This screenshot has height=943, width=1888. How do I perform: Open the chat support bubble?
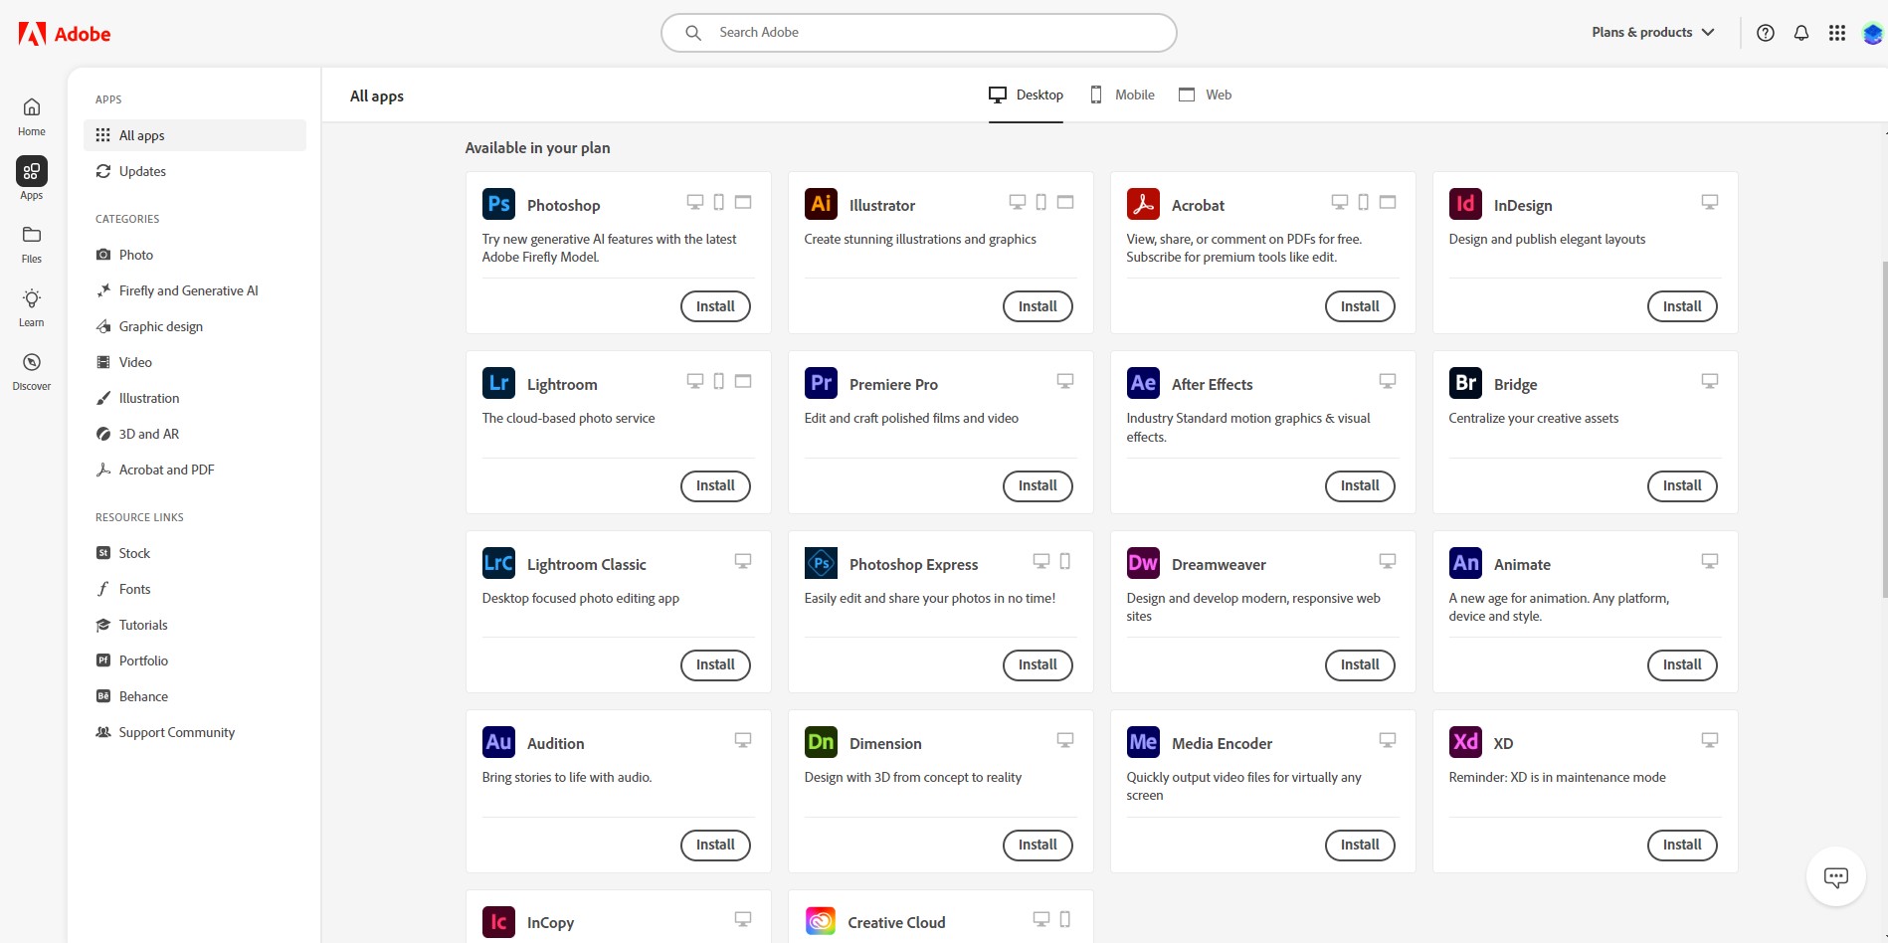[x=1835, y=876]
